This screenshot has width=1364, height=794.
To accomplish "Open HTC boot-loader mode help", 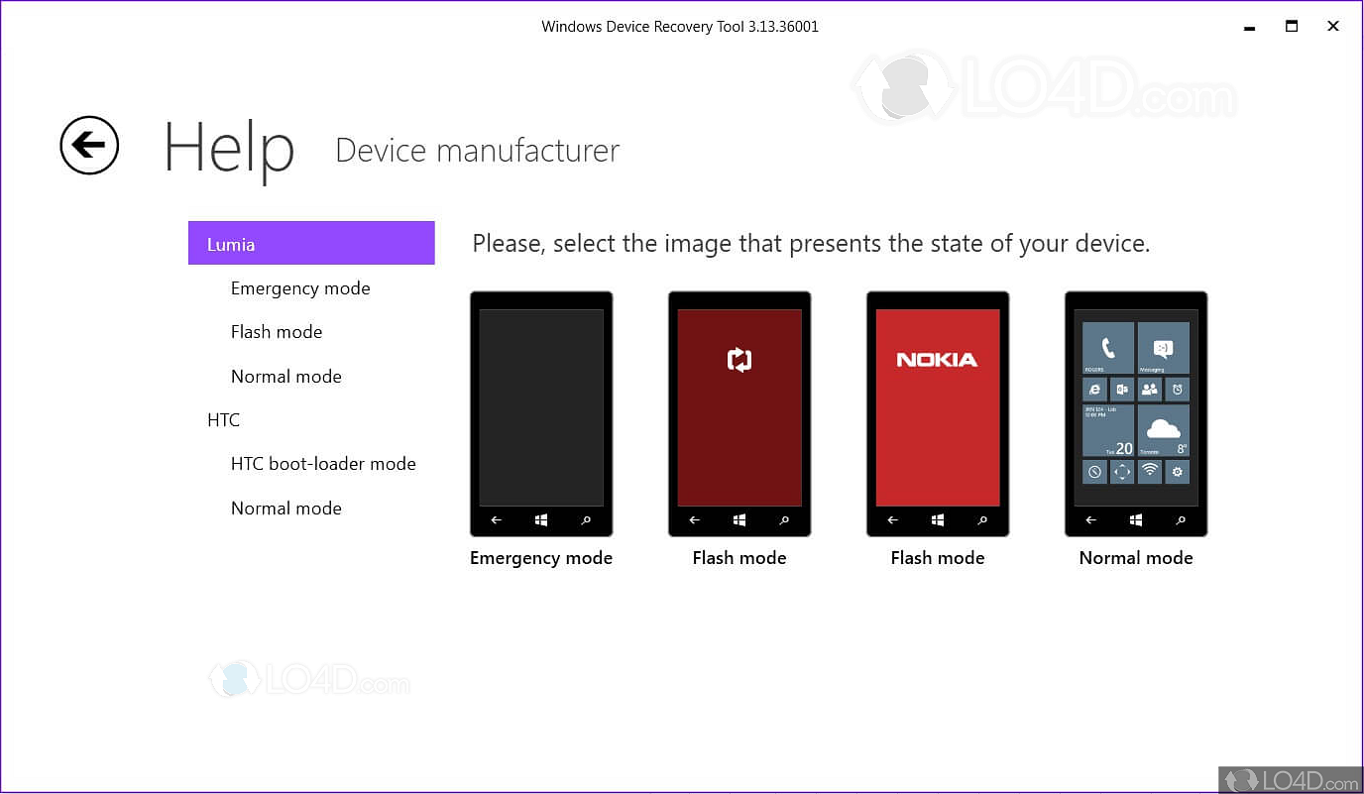I will coord(323,464).
